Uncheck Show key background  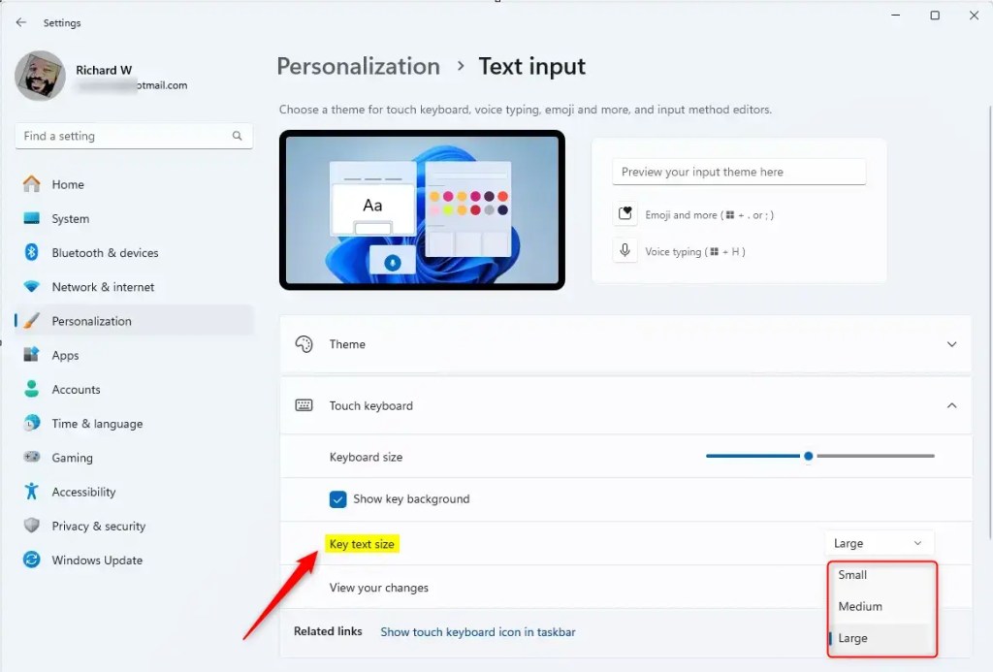pos(338,498)
